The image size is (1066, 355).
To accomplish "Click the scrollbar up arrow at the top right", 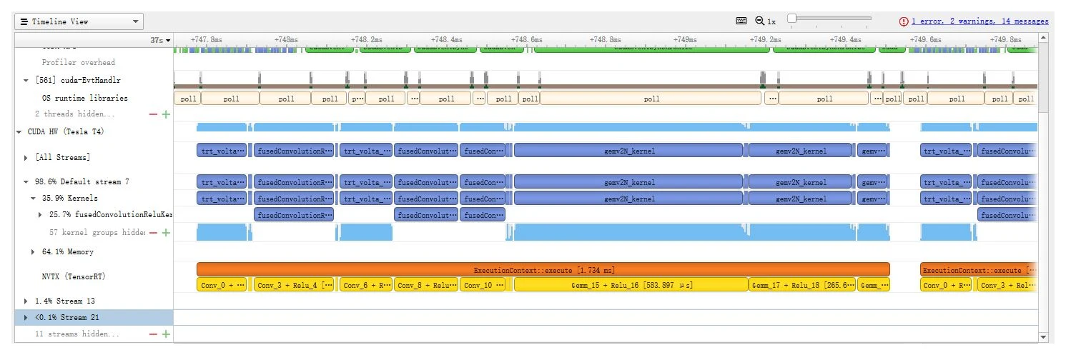I will click(1042, 37).
